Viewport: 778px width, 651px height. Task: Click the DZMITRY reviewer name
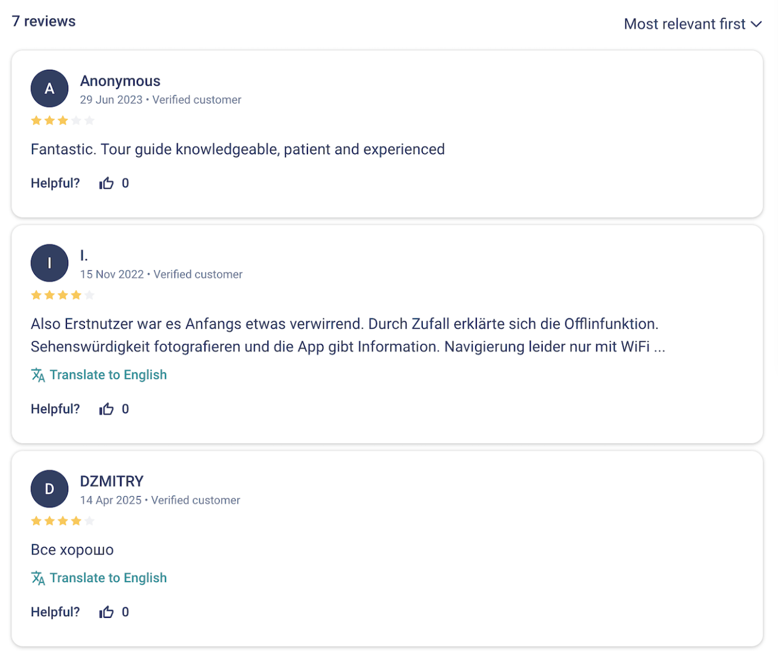tap(111, 482)
